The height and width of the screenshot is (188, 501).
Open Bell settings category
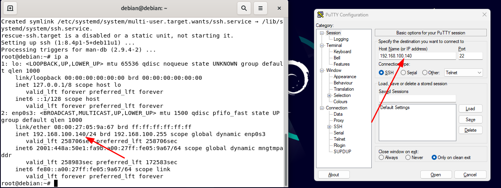pyautogui.click(x=336, y=58)
